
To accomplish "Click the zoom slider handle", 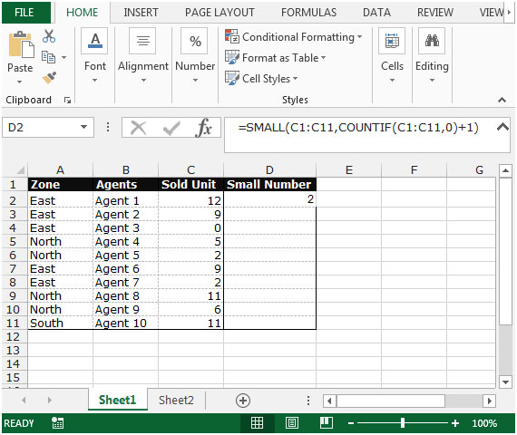I will (403, 423).
